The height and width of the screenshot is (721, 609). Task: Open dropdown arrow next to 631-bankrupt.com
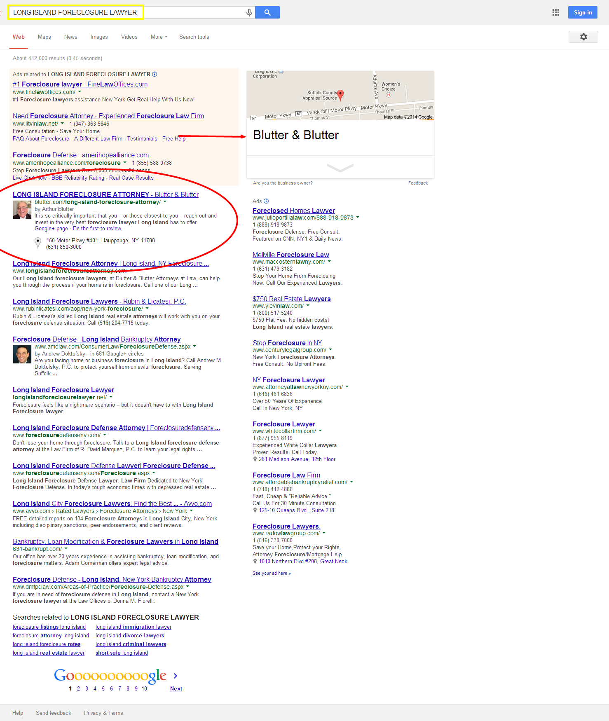point(66,549)
